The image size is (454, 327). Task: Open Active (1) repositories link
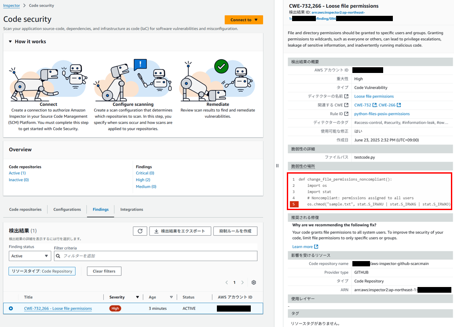[17, 173]
